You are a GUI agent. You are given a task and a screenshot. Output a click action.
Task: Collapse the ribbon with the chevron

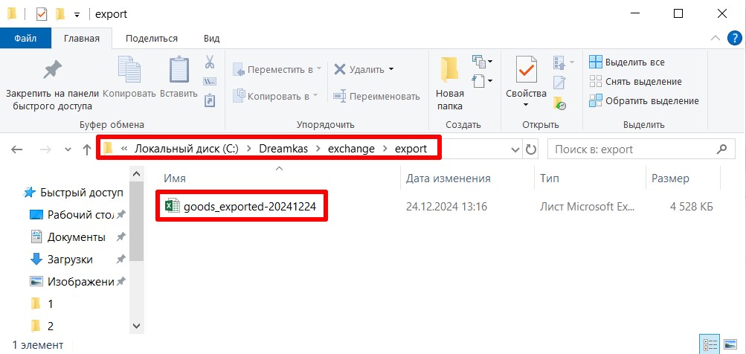click(x=715, y=39)
